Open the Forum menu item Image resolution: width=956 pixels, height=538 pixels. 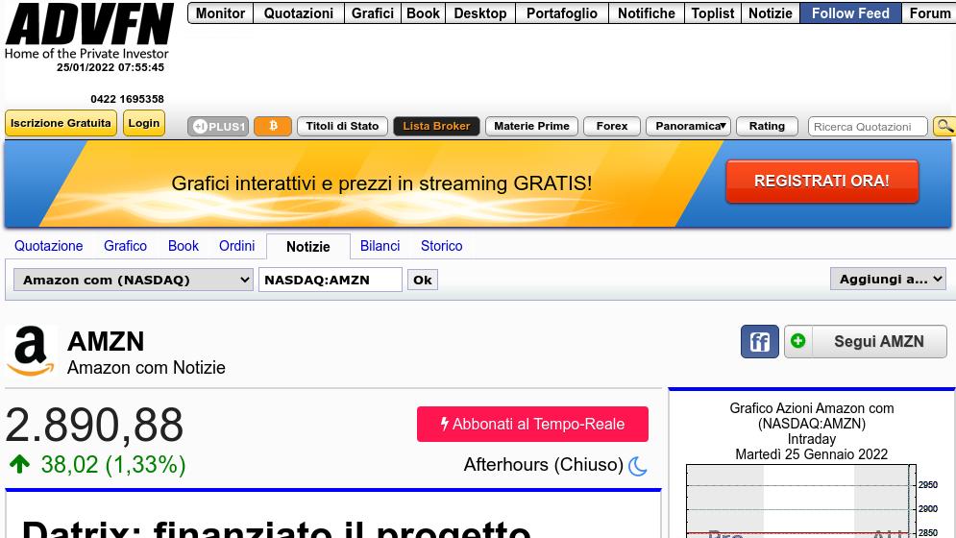pos(929,12)
